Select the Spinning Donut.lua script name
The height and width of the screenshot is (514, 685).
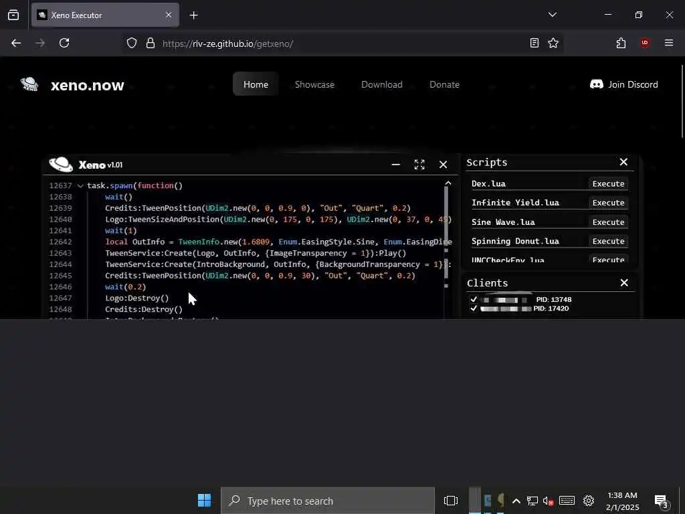pyautogui.click(x=515, y=241)
